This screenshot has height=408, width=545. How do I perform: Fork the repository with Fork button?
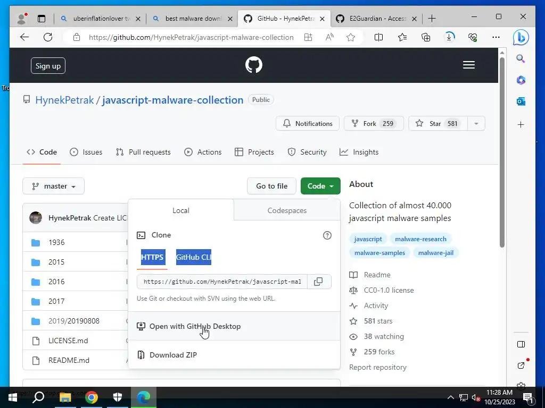pyautogui.click(x=374, y=123)
